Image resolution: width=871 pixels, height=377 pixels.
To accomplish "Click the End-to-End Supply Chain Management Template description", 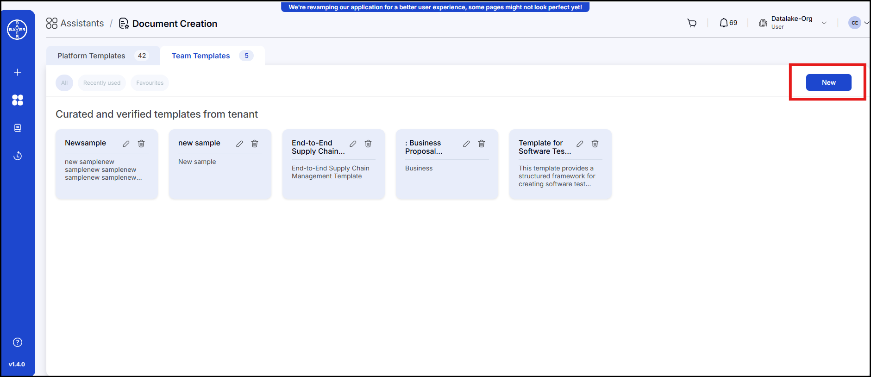I will [x=331, y=172].
